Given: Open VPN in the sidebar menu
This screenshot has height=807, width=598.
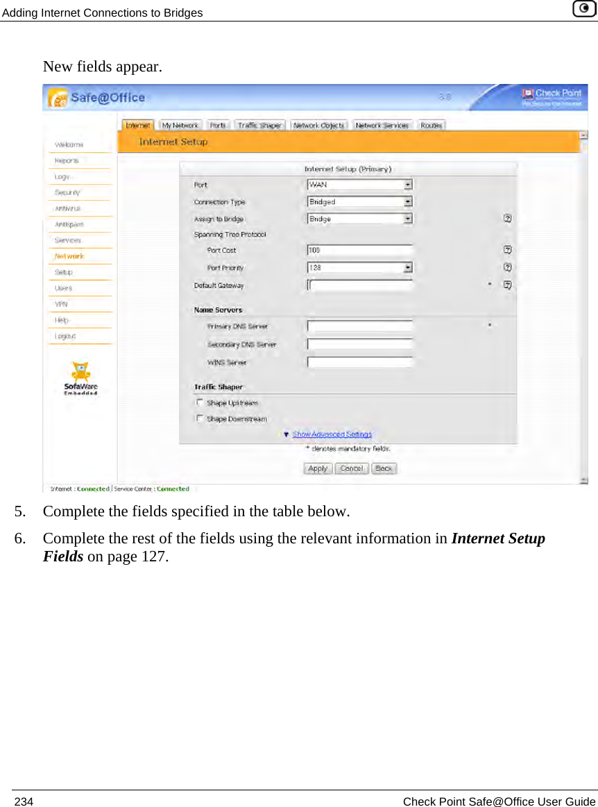Looking at the screenshot, I should click(x=61, y=304).
